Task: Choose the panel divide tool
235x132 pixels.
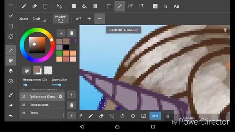Action: click(x=155, y=6)
